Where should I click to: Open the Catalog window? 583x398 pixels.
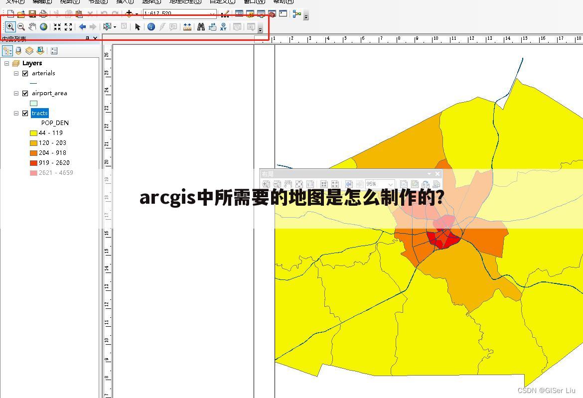tap(250, 14)
